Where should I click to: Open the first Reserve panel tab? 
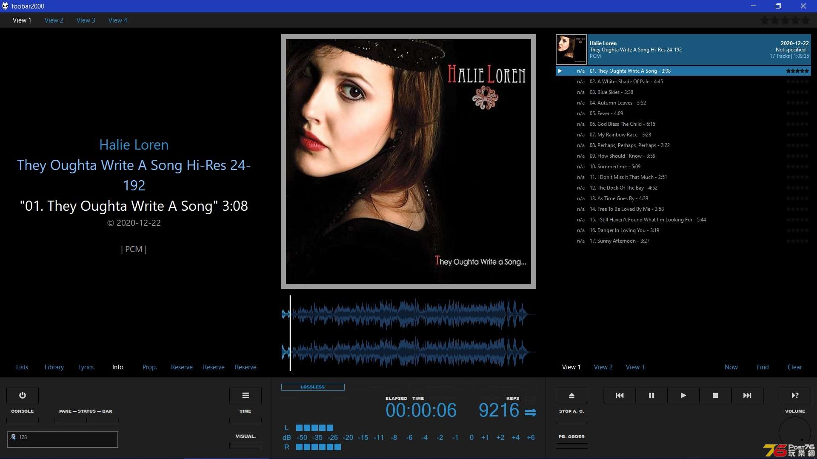[x=182, y=367]
